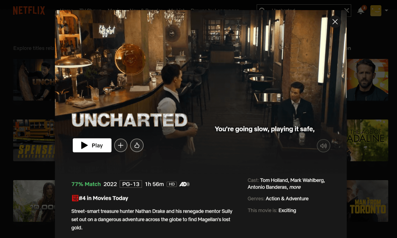Expand the profile dropdown arrow
The image size is (397, 238).
click(x=387, y=10)
